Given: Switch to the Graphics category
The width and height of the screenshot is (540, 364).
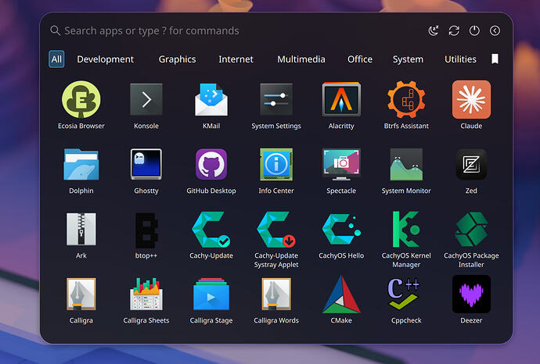Looking at the screenshot, I should tap(178, 59).
